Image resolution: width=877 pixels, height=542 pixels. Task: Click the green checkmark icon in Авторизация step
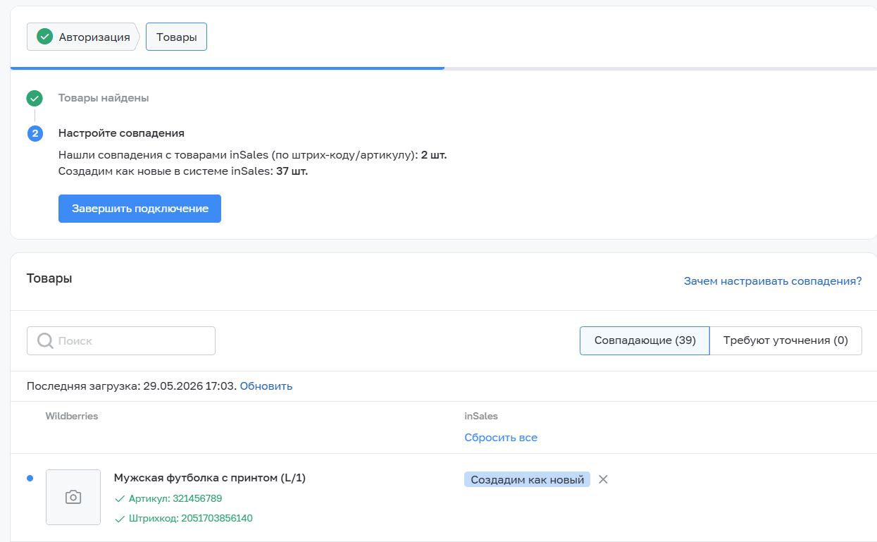[x=45, y=37]
